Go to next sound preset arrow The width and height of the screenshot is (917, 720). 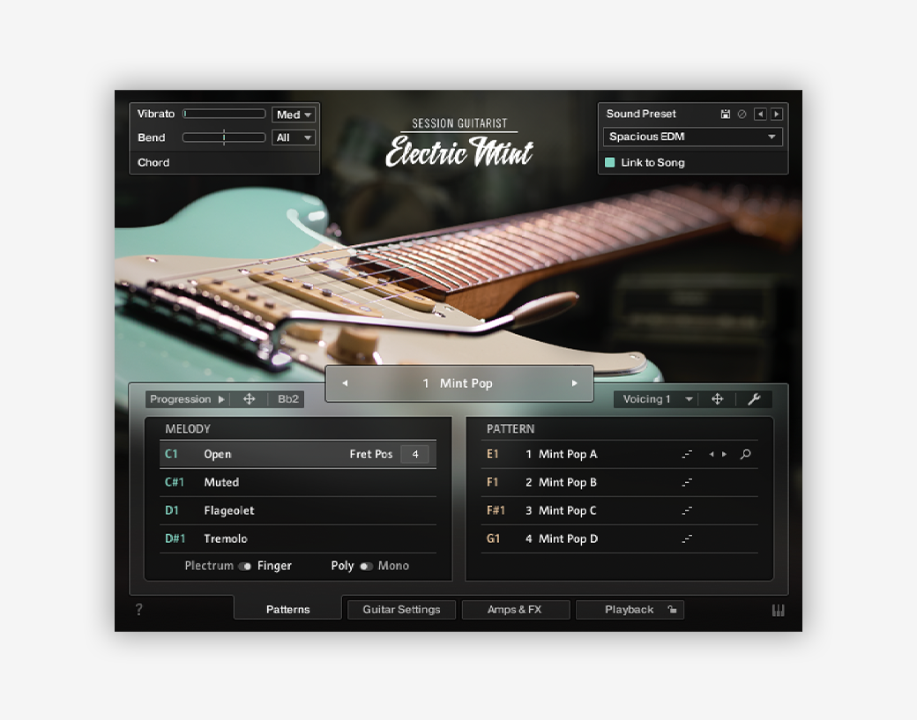click(777, 114)
